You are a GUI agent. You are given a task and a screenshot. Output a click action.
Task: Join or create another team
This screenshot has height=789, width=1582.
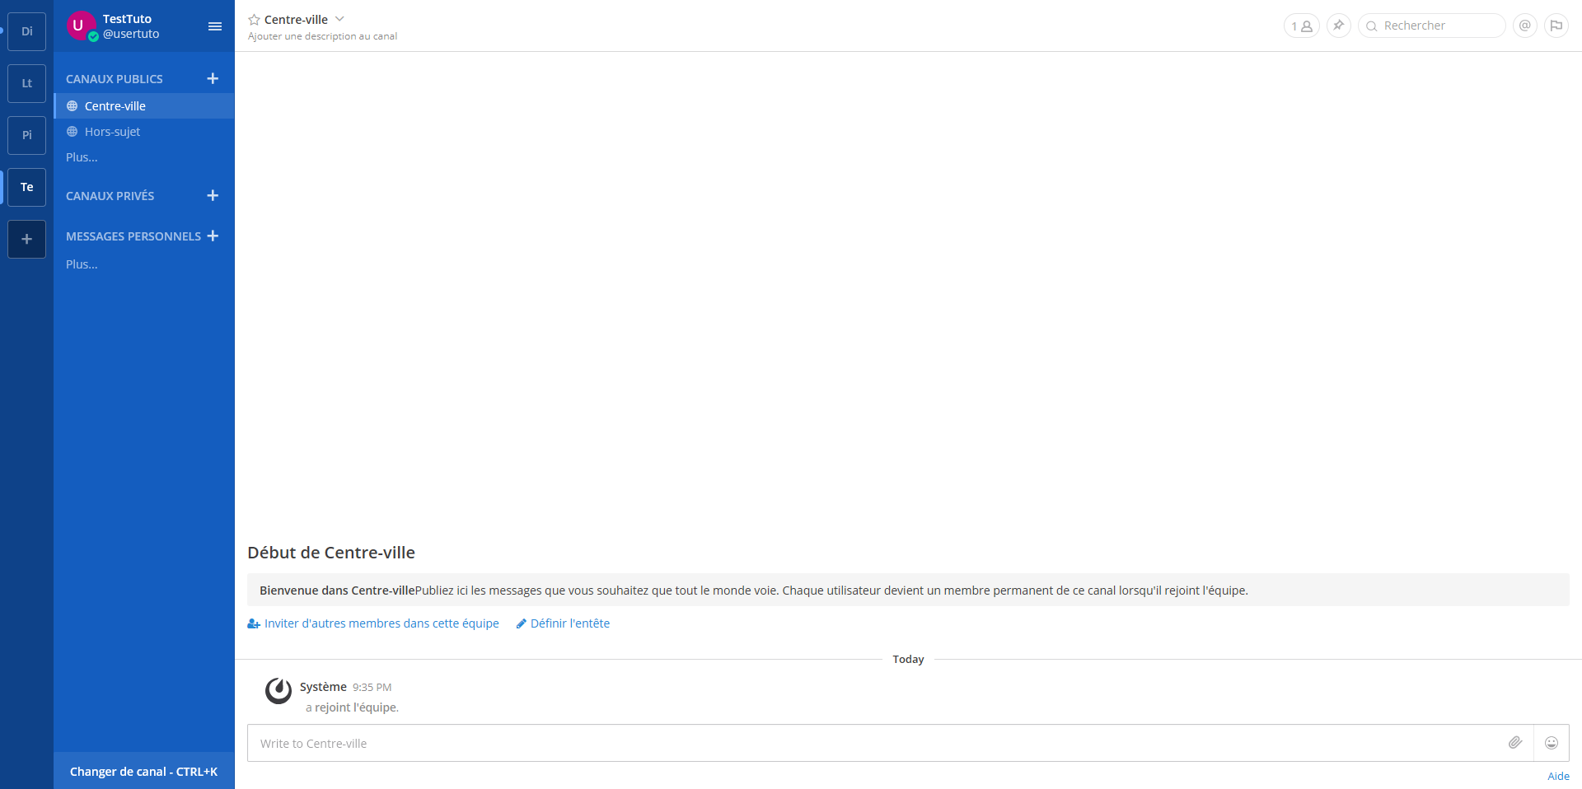27,239
